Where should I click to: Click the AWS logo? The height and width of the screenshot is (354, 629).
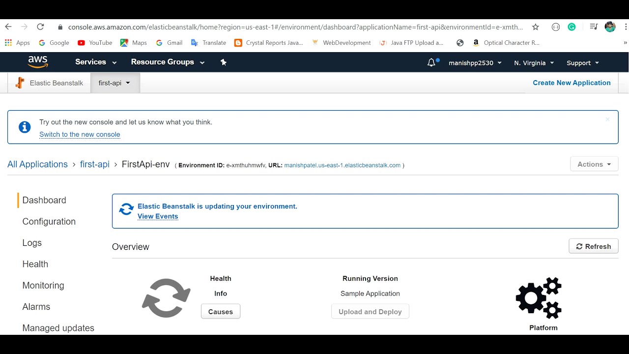(38, 62)
